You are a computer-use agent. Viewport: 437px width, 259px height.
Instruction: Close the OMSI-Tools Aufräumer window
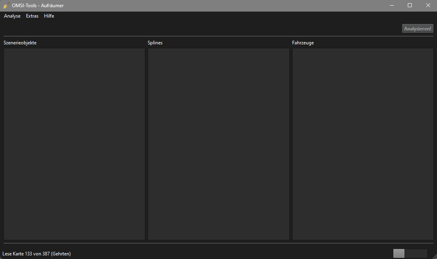[428, 6]
